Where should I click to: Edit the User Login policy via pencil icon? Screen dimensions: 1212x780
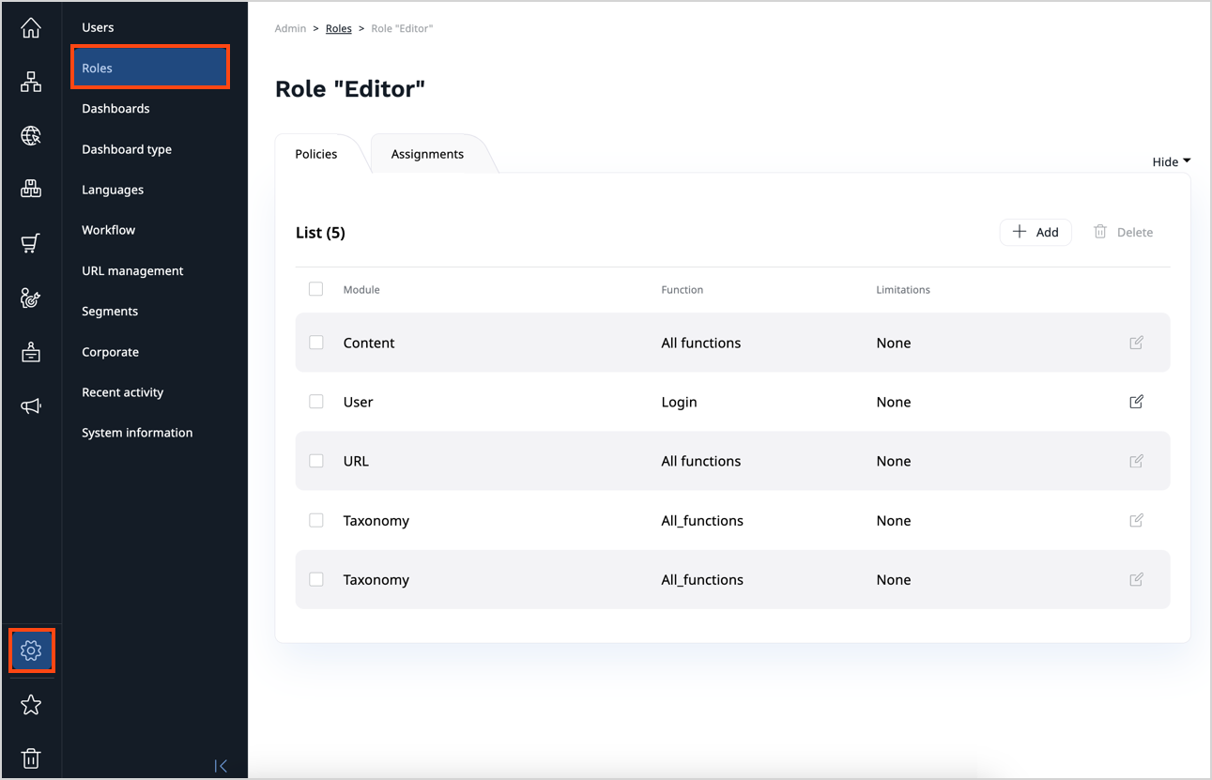click(1136, 402)
